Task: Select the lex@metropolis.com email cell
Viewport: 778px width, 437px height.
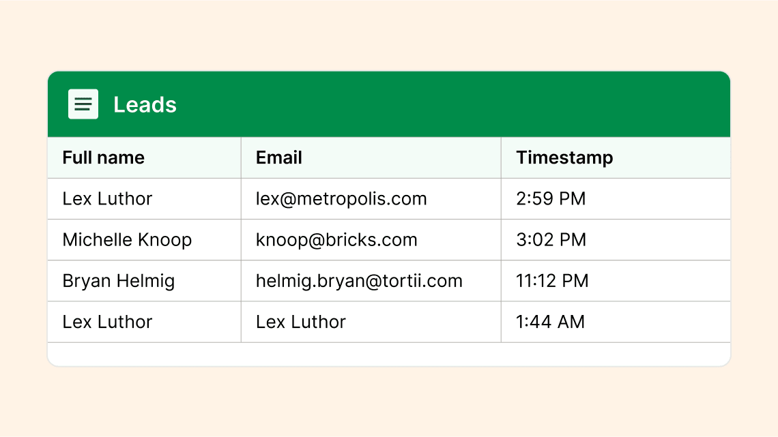Action: coord(371,198)
